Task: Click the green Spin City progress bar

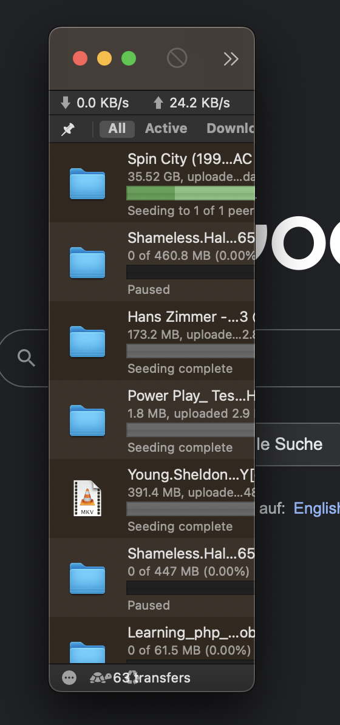Action: [x=191, y=193]
